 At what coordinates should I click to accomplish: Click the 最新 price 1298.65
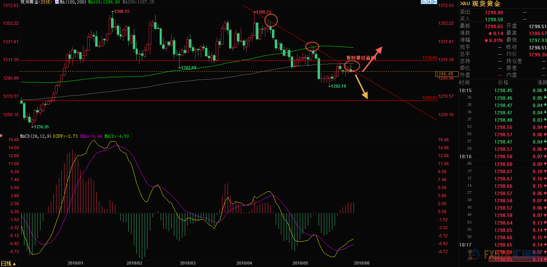pos(494,26)
